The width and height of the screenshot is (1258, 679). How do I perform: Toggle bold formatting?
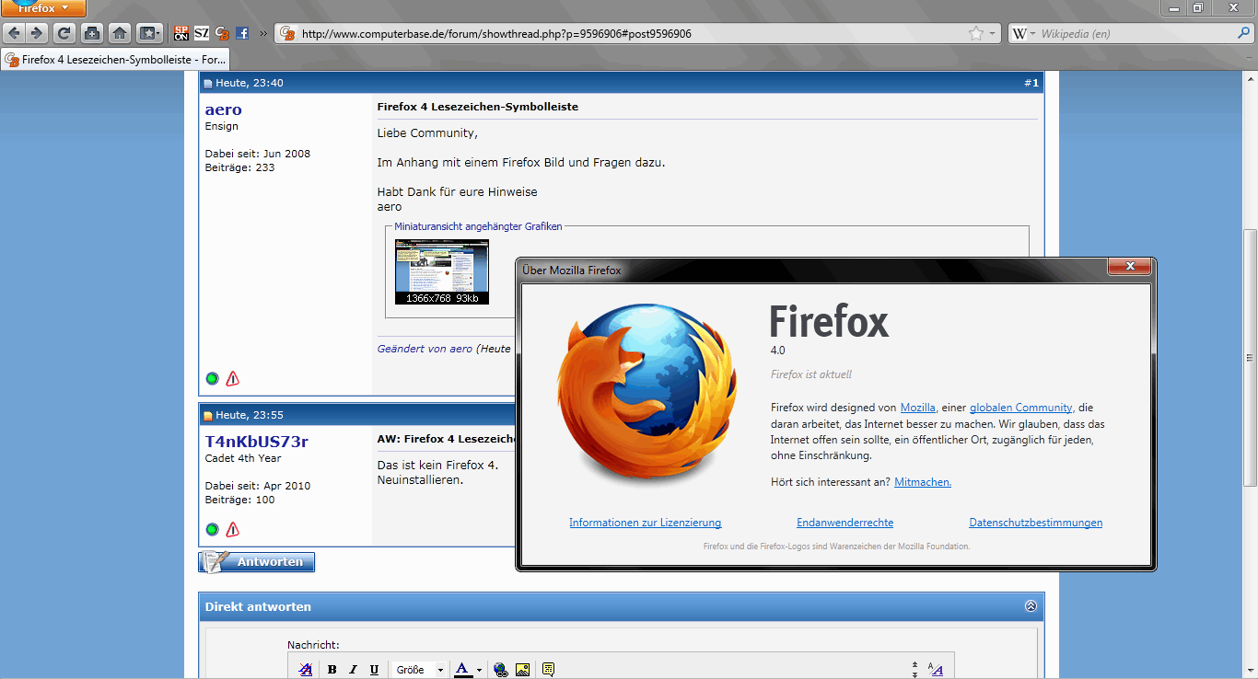pyautogui.click(x=332, y=670)
